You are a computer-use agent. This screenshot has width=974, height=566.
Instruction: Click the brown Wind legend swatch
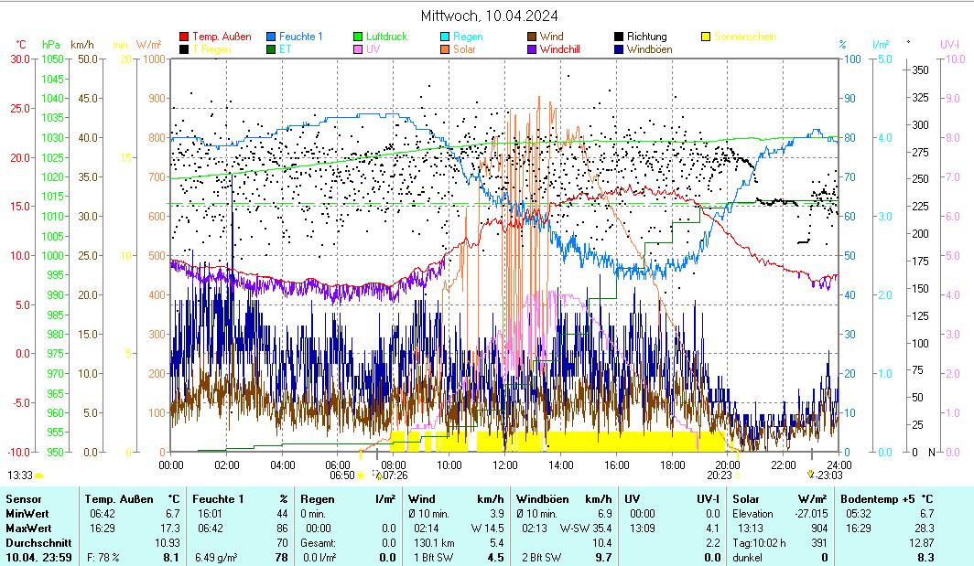coord(533,37)
